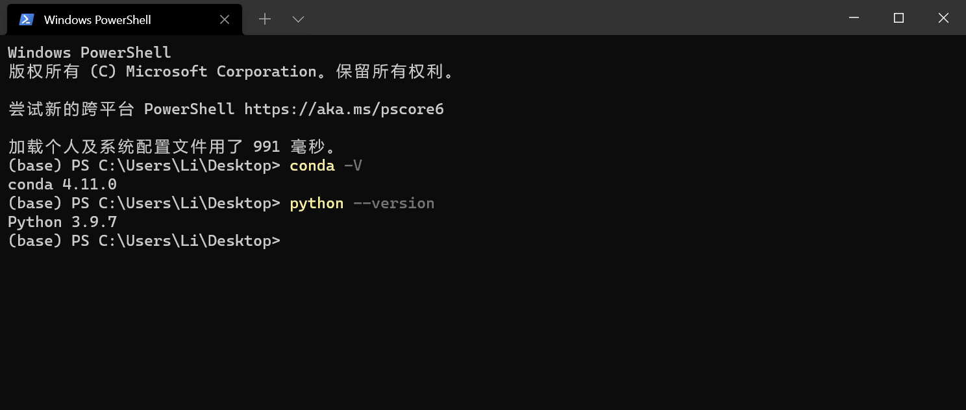Click the loading time message line
Image resolution: width=966 pixels, height=410 pixels.
tap(171, 146)
